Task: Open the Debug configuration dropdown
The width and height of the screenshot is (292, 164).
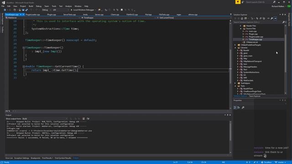Action: click(x=47, y=10)
